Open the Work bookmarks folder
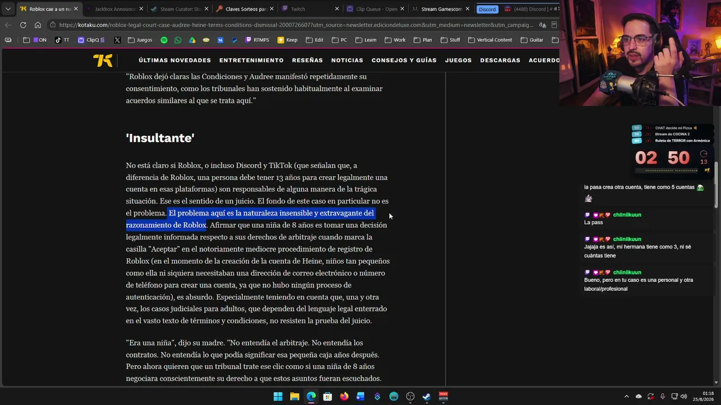The width and height of the screenshot is (721, 405). click(x=395, y=40)
